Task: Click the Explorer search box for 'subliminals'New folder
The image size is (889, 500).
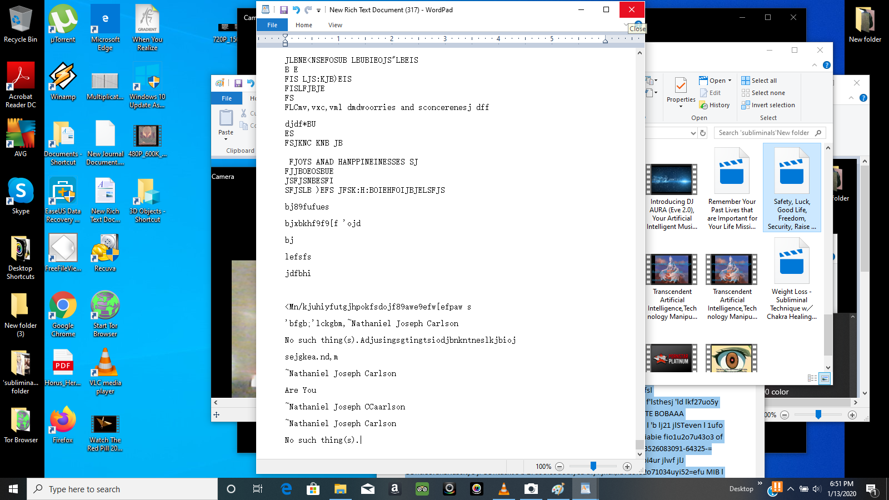Action: [x=770, y=133]
